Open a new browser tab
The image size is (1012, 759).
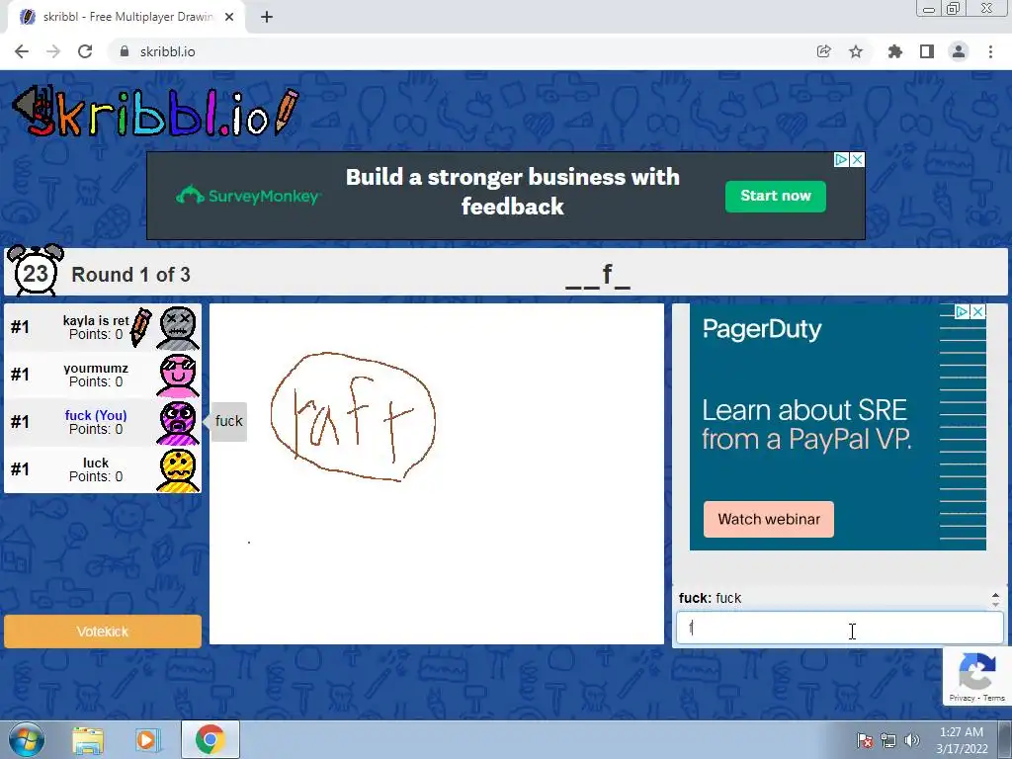click(267, 17)
